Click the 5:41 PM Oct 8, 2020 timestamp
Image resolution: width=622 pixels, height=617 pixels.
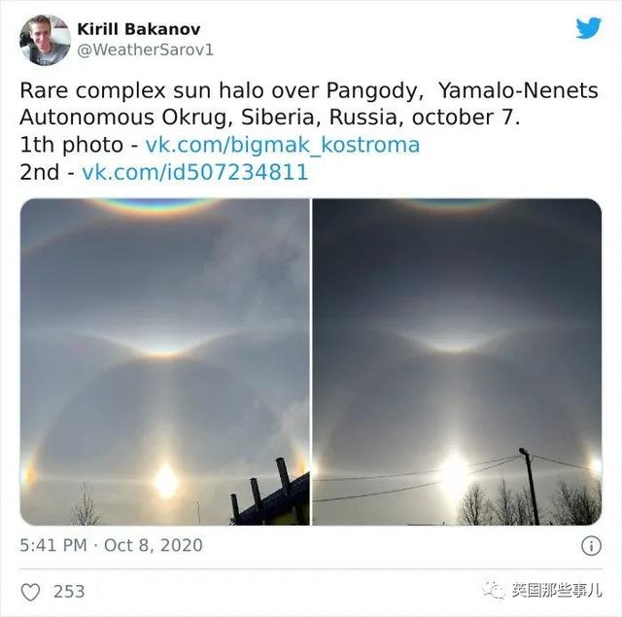tap(112, 546)
